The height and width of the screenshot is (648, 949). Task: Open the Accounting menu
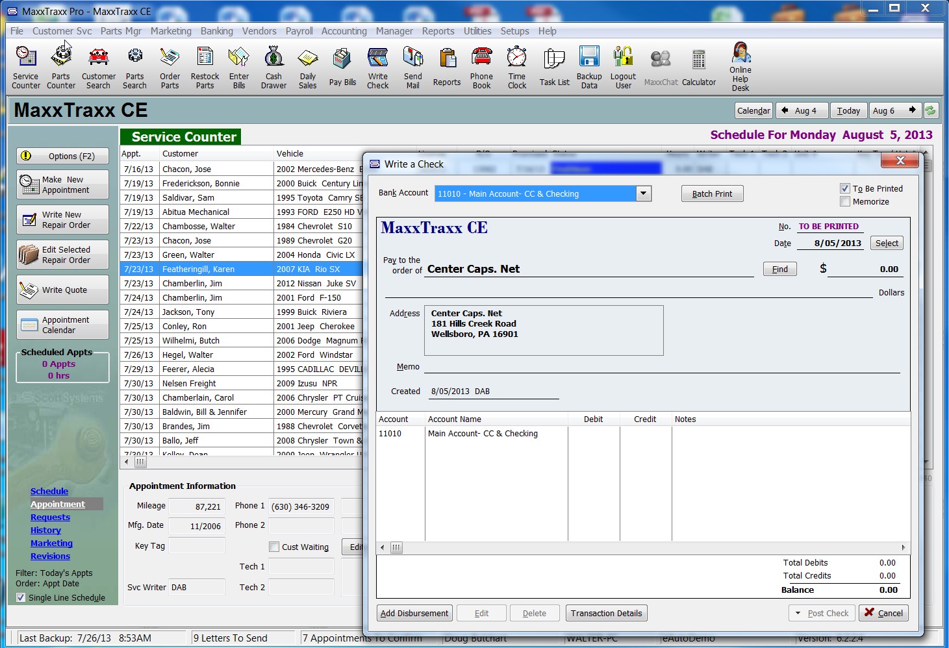[344, 31]
